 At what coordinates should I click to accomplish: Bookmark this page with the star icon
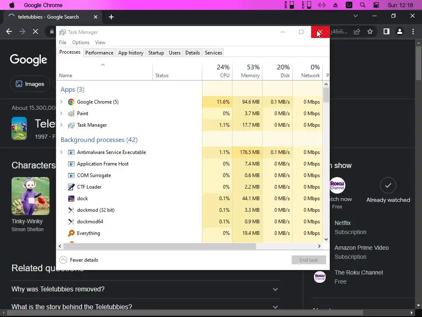(x=370, y=31)
